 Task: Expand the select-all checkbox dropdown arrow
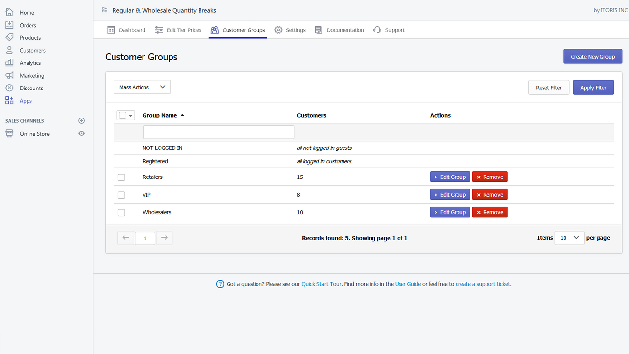pos(130,115)
